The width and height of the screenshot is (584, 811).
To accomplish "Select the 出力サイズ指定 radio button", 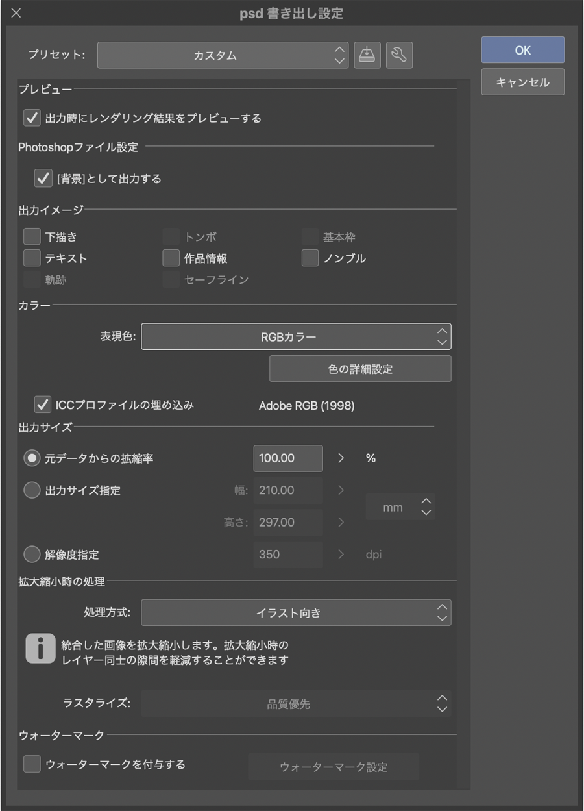I will [32, 491].
